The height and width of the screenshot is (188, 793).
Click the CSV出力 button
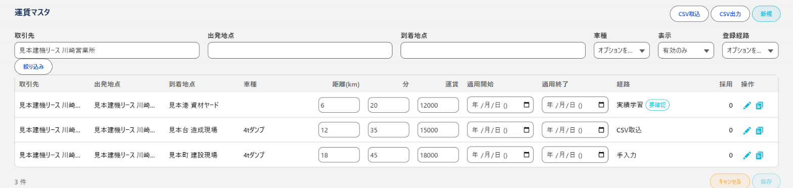pos(731,14)
